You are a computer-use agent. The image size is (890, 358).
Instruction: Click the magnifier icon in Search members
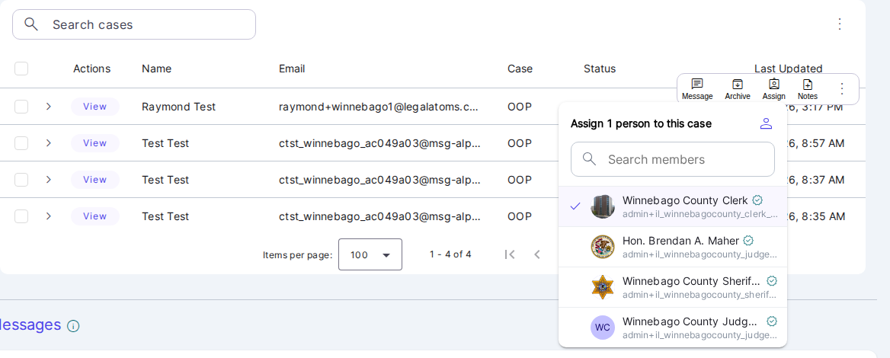[589, 159]
